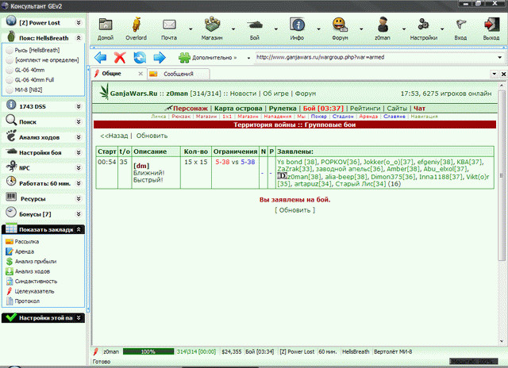Click the page vertical scrollbar thumb
Viewport: 508px width, 368px height.
[x=502, y=175]
